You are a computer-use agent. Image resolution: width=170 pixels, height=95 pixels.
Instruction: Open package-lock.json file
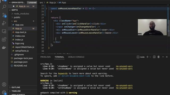tap(23, 58)
